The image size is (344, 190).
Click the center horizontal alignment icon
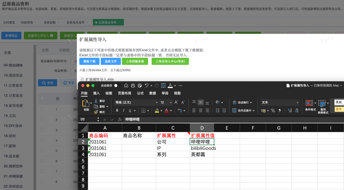click(x=201, y=111)
